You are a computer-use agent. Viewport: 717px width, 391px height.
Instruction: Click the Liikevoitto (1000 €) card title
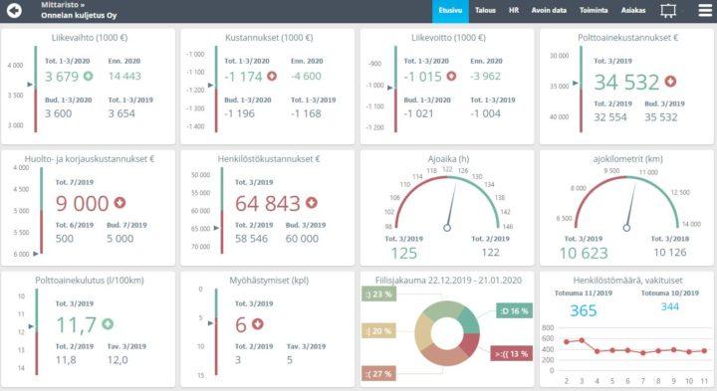pyautogui.click(x=448, y=38)
